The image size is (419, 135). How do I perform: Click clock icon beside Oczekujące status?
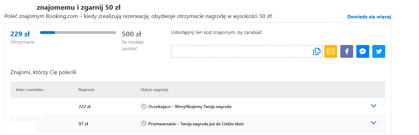(x=143, y=106)
